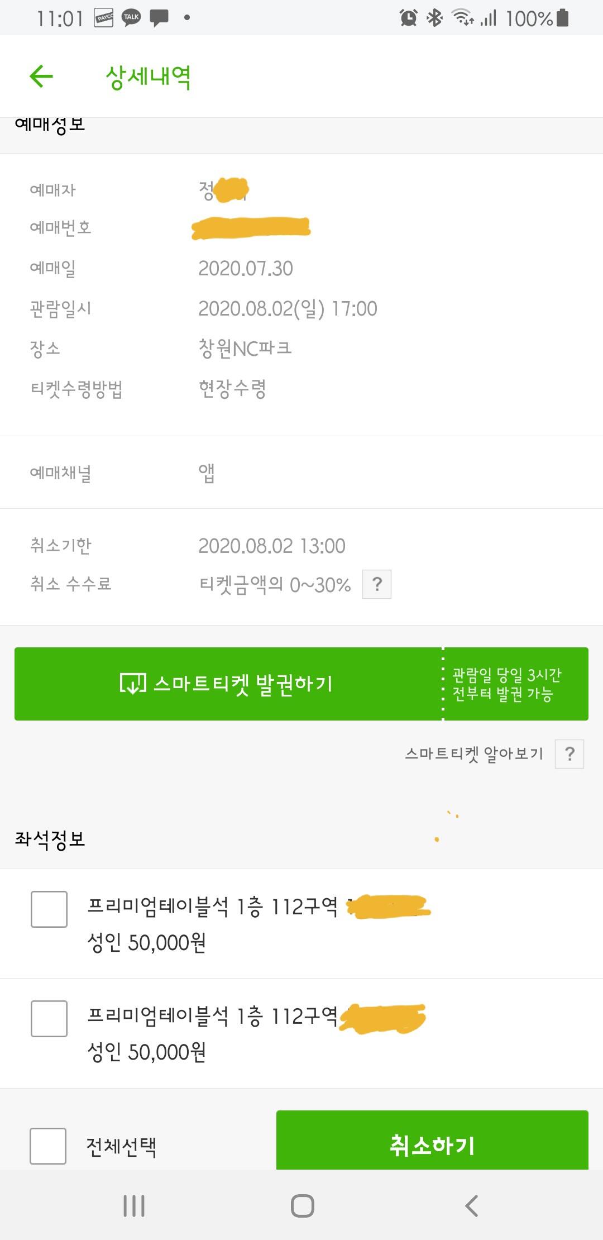The width and height of the screenshot is (603, 1240).
Task: Open cancellation fee help question mark
Action: tap(377, 584)
